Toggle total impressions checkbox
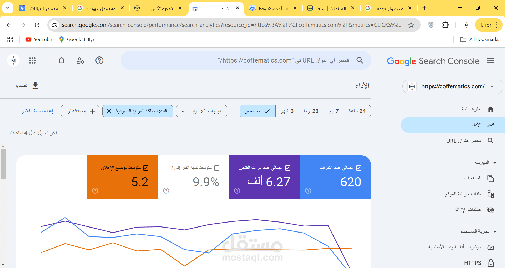505x268 pixels. point(288,168)
